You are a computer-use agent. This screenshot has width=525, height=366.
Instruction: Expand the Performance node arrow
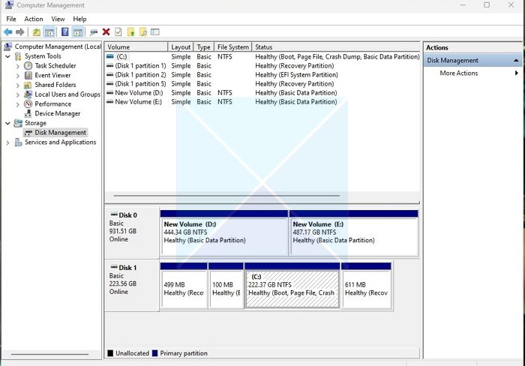(x=18, y=104)
